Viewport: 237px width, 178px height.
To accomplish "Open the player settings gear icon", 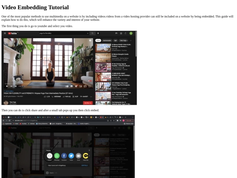I will coord(76,86).
